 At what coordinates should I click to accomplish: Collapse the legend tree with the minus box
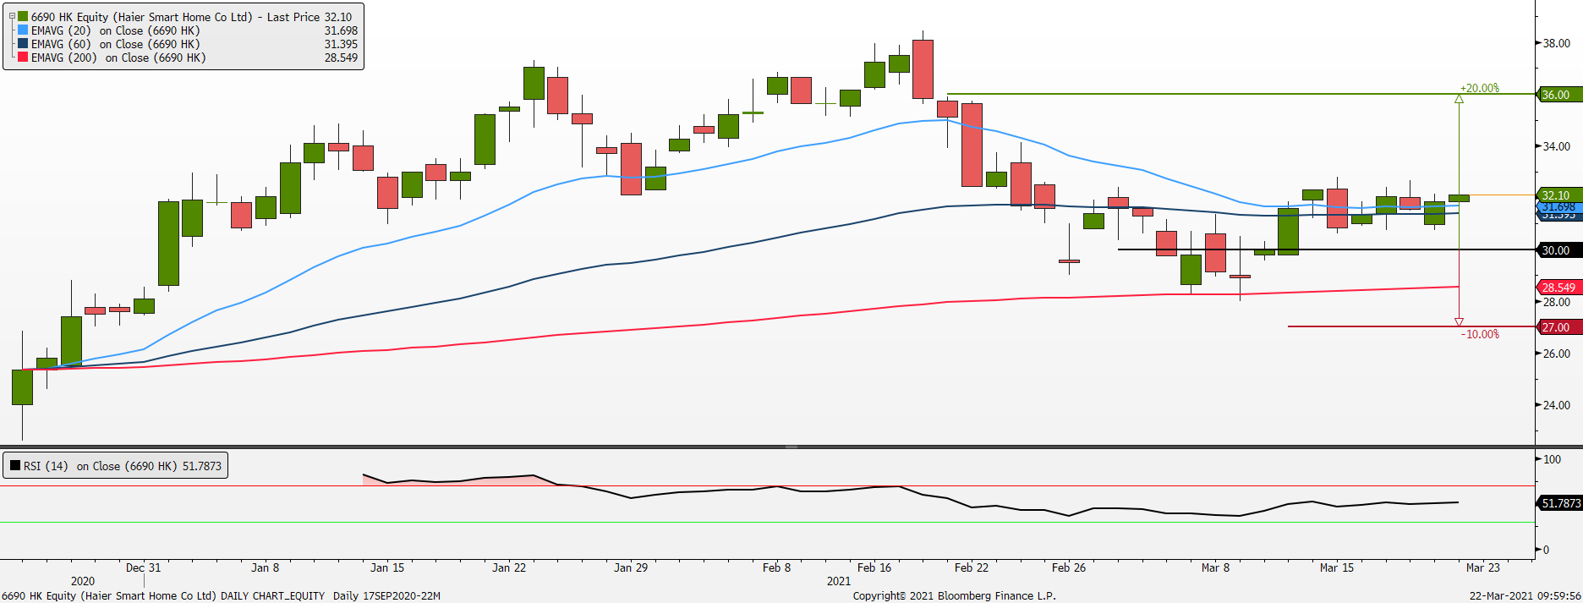[x=12, y=16]
